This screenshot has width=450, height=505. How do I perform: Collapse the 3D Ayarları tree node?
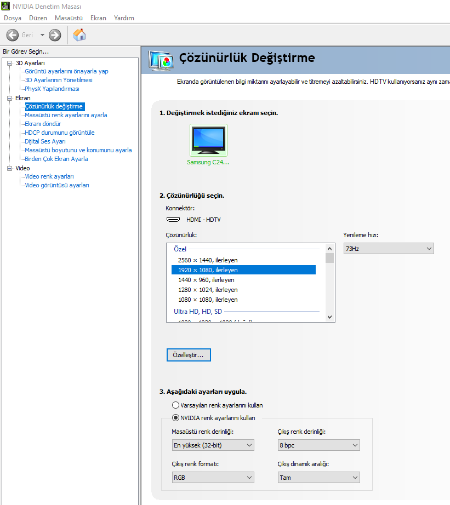point(10,63)
